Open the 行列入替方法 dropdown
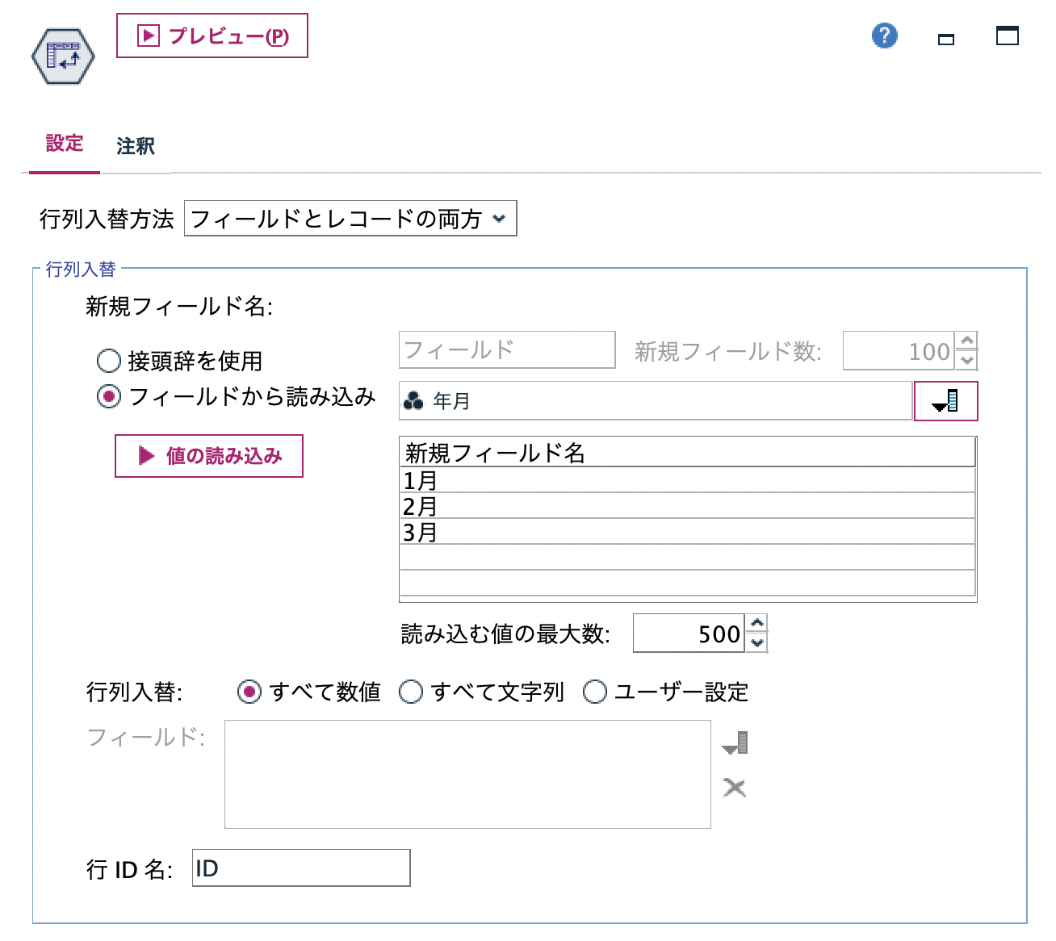 (501, 218)
